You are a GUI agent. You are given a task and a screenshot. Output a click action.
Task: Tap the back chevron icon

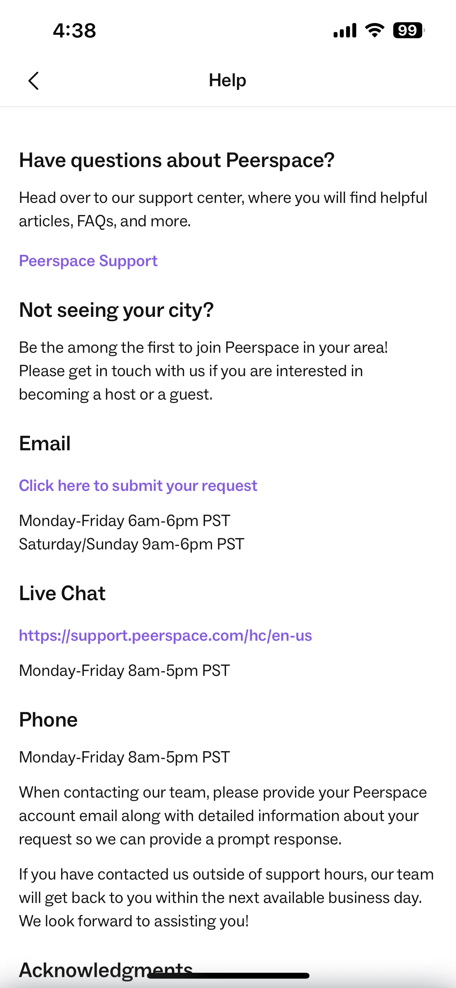coord(34,81)
